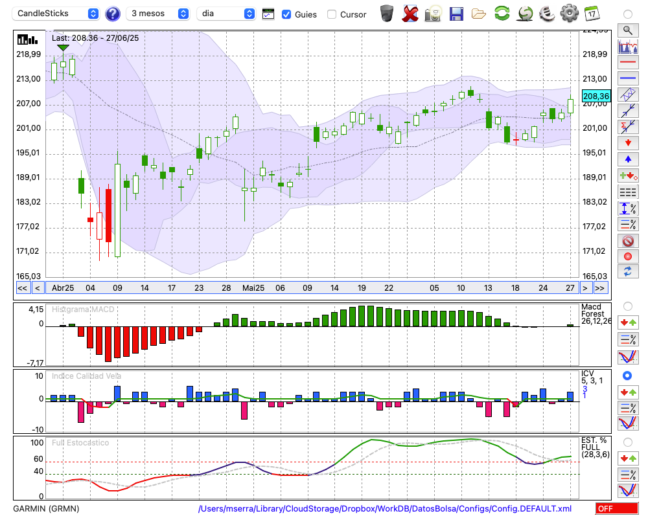Click the silver euro symbol icon
The width and height of the screenshot is (648, 518).
click(547, 14)
